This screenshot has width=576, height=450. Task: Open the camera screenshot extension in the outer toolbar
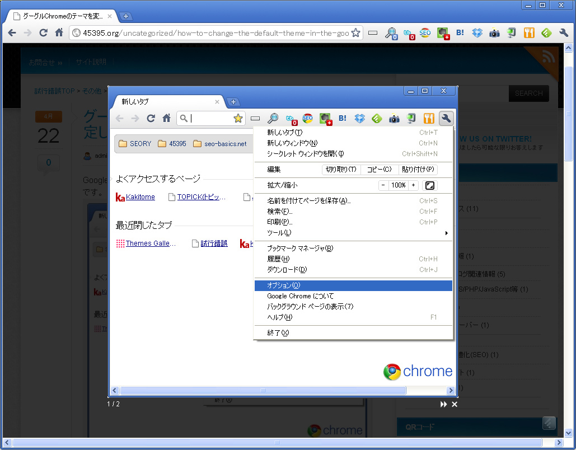(x=494, y=33)
